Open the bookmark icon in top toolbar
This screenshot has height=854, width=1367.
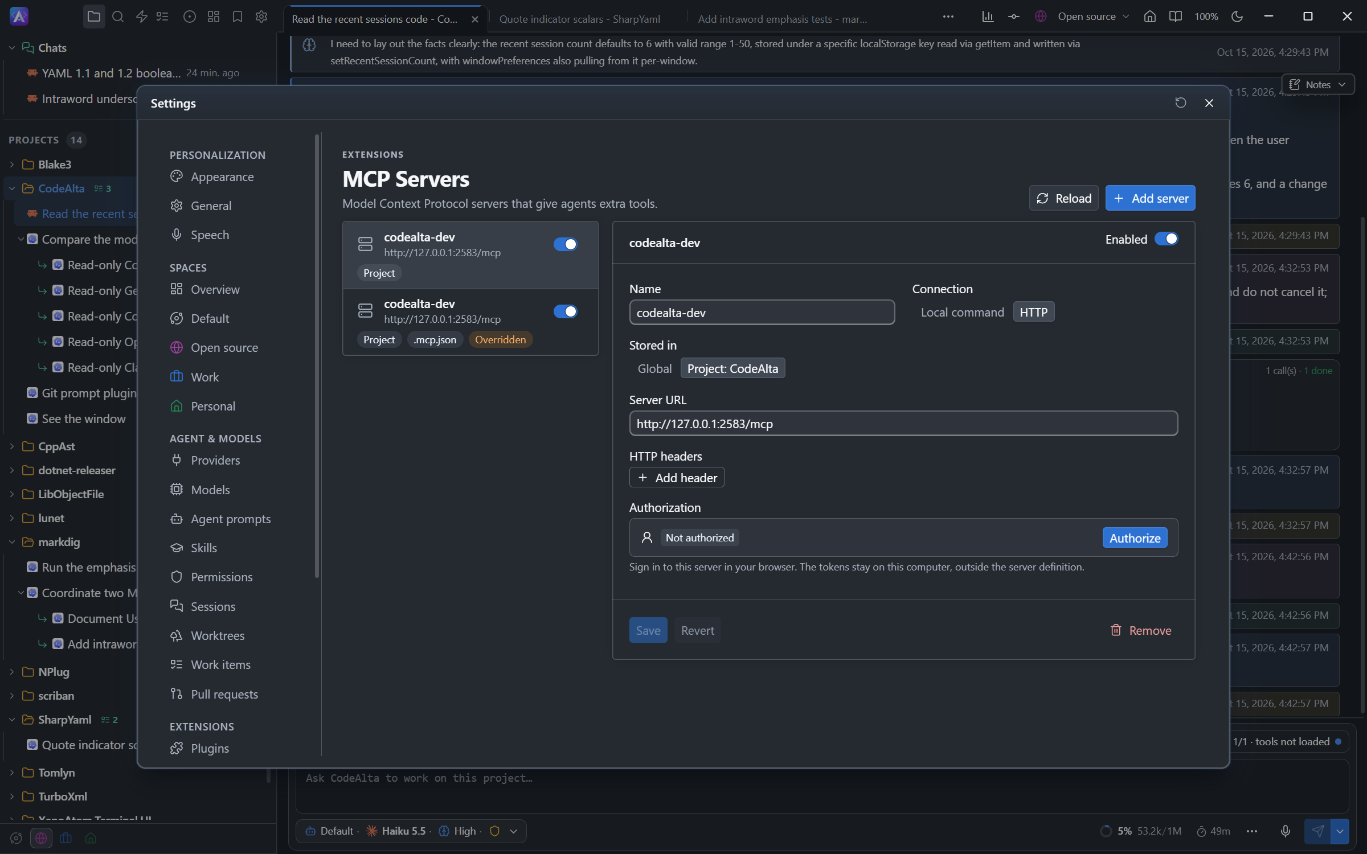238,17
